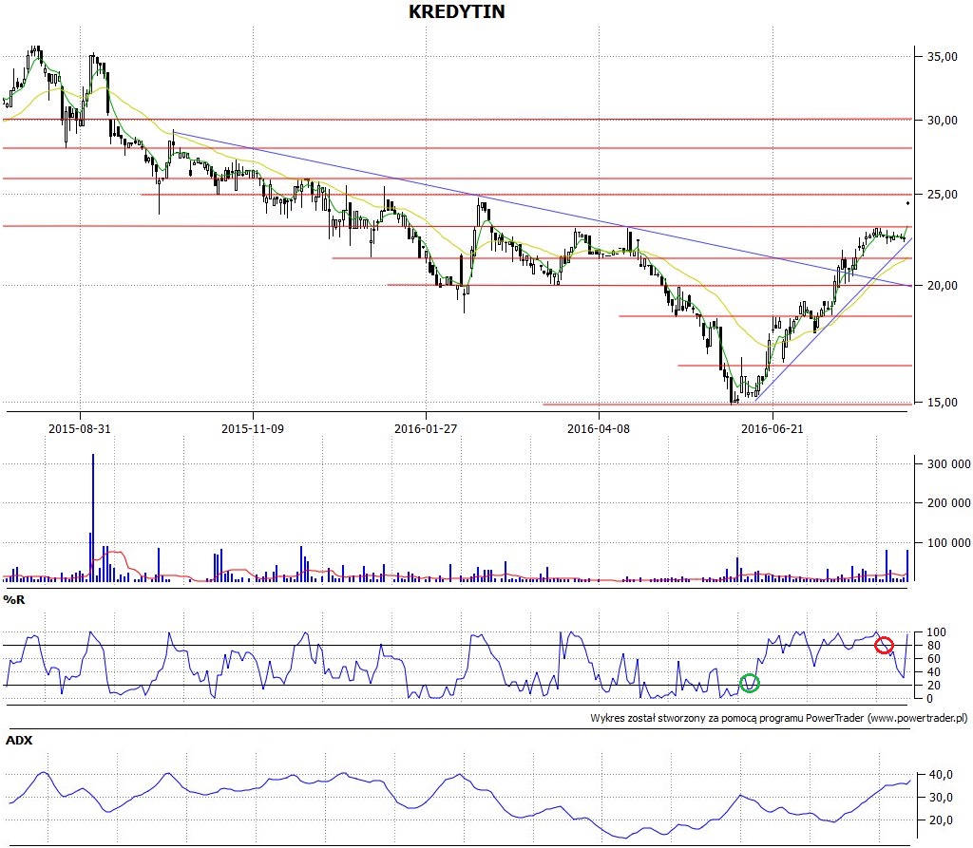This screenshot has height=848, width=973.
Task: Click the 100 000 volume axis label
Action: 948,543
